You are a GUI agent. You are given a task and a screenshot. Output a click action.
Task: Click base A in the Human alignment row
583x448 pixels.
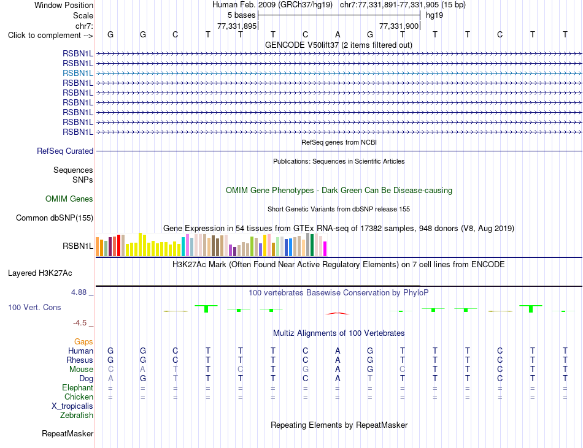338,351
